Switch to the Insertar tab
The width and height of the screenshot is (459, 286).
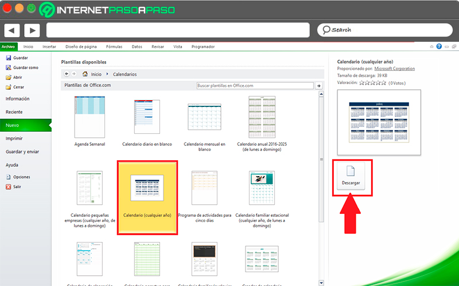49,47
